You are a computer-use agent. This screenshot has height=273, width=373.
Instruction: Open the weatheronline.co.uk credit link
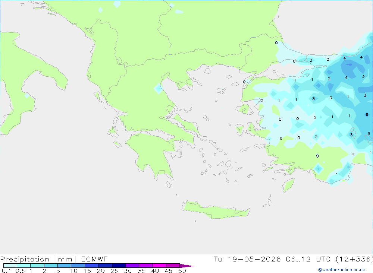(342, 270)
